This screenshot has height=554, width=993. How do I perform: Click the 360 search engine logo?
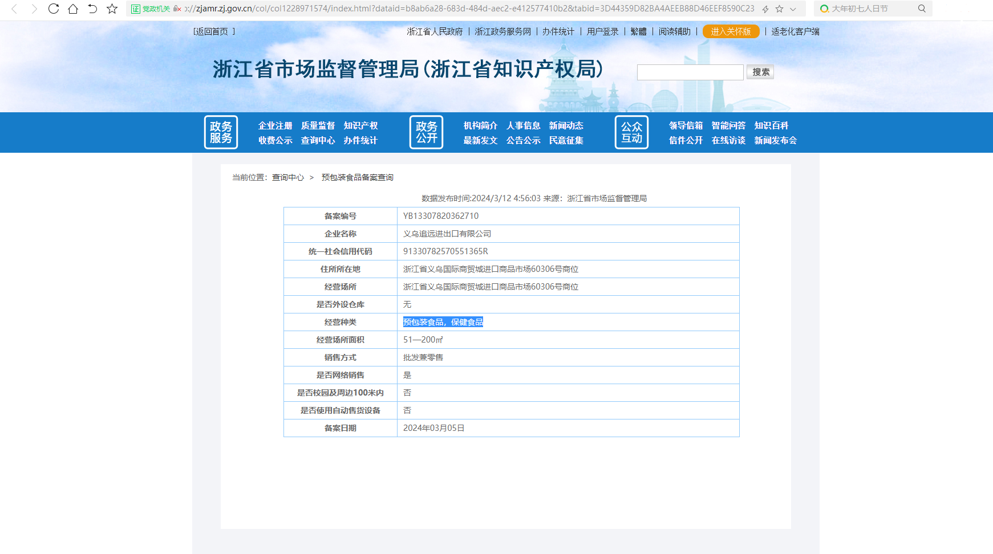(824, 9)
